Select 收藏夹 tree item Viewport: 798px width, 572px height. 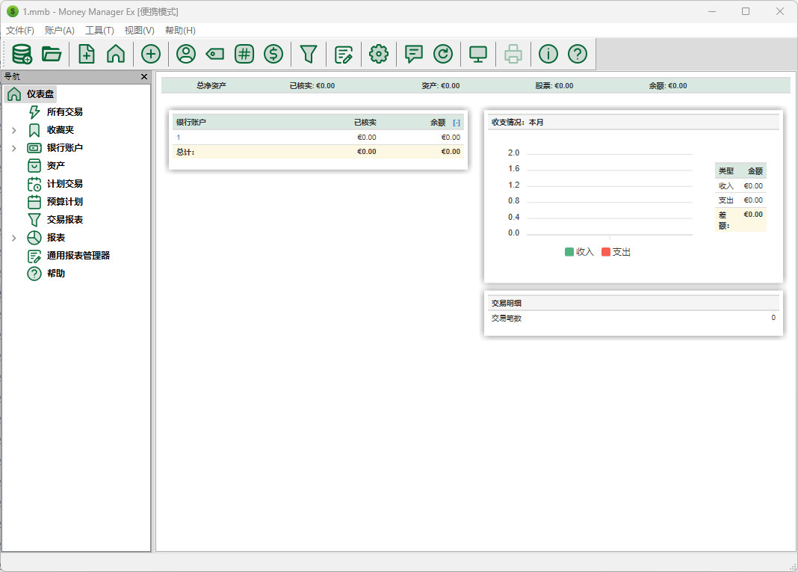tap(60, 130)
